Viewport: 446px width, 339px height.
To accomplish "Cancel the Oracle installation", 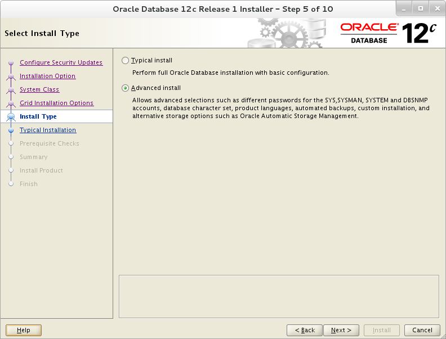I will [422, 330].
